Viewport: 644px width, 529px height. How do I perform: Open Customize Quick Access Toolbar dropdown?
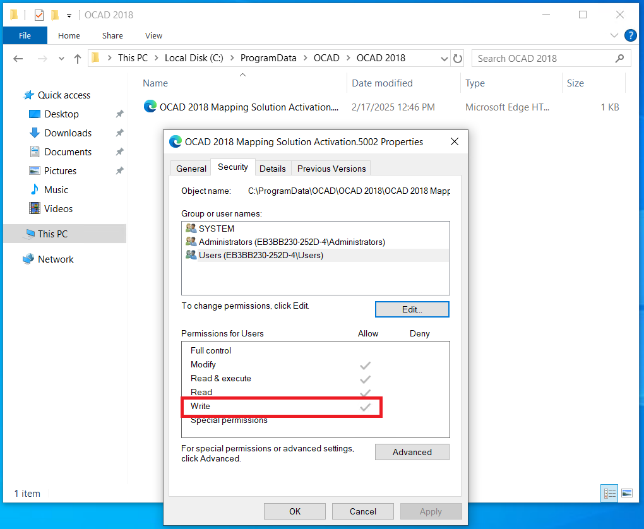[x=69, y=16]
